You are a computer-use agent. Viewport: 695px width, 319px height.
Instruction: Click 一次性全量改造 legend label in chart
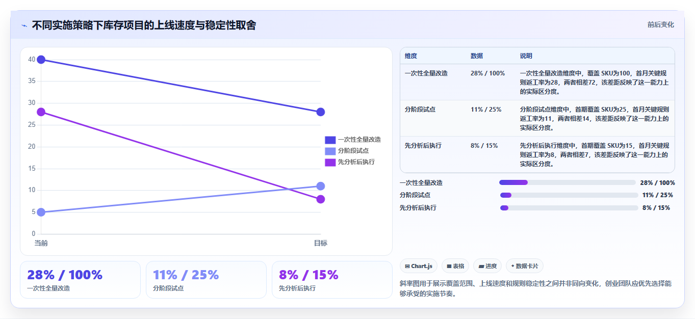coord(359,140)
